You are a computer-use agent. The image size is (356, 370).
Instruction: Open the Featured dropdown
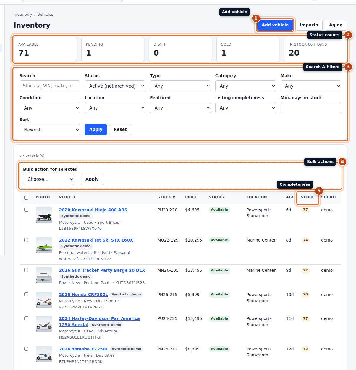pyautogui.click(x=180, y=108)
